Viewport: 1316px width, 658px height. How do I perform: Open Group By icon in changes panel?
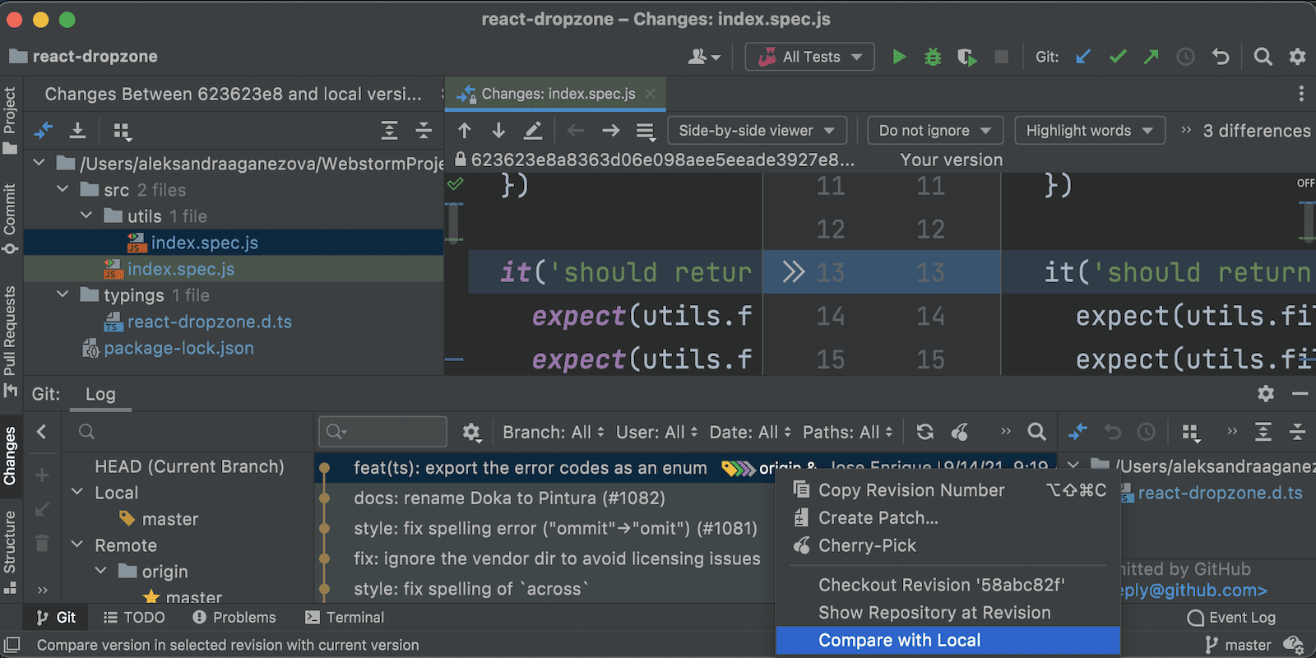tap(122, 131)
